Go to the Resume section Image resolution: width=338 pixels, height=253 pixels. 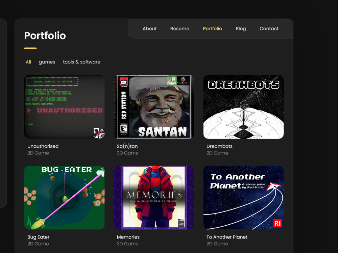click(179, 29)
